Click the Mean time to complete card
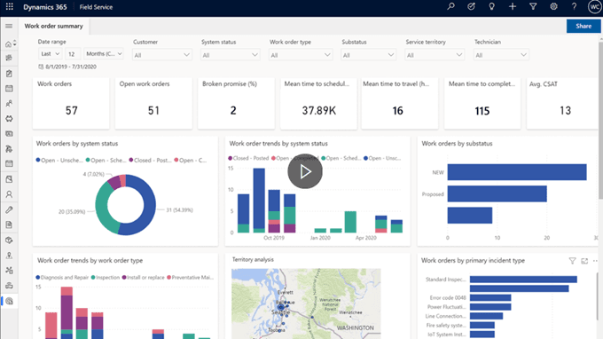The image size is (603, 339). (x=482, y=103)
